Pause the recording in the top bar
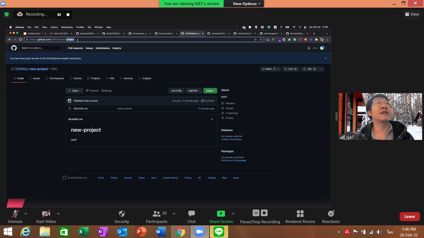Image resolution: width=424 pixels, height=238 pixels. 59,15
